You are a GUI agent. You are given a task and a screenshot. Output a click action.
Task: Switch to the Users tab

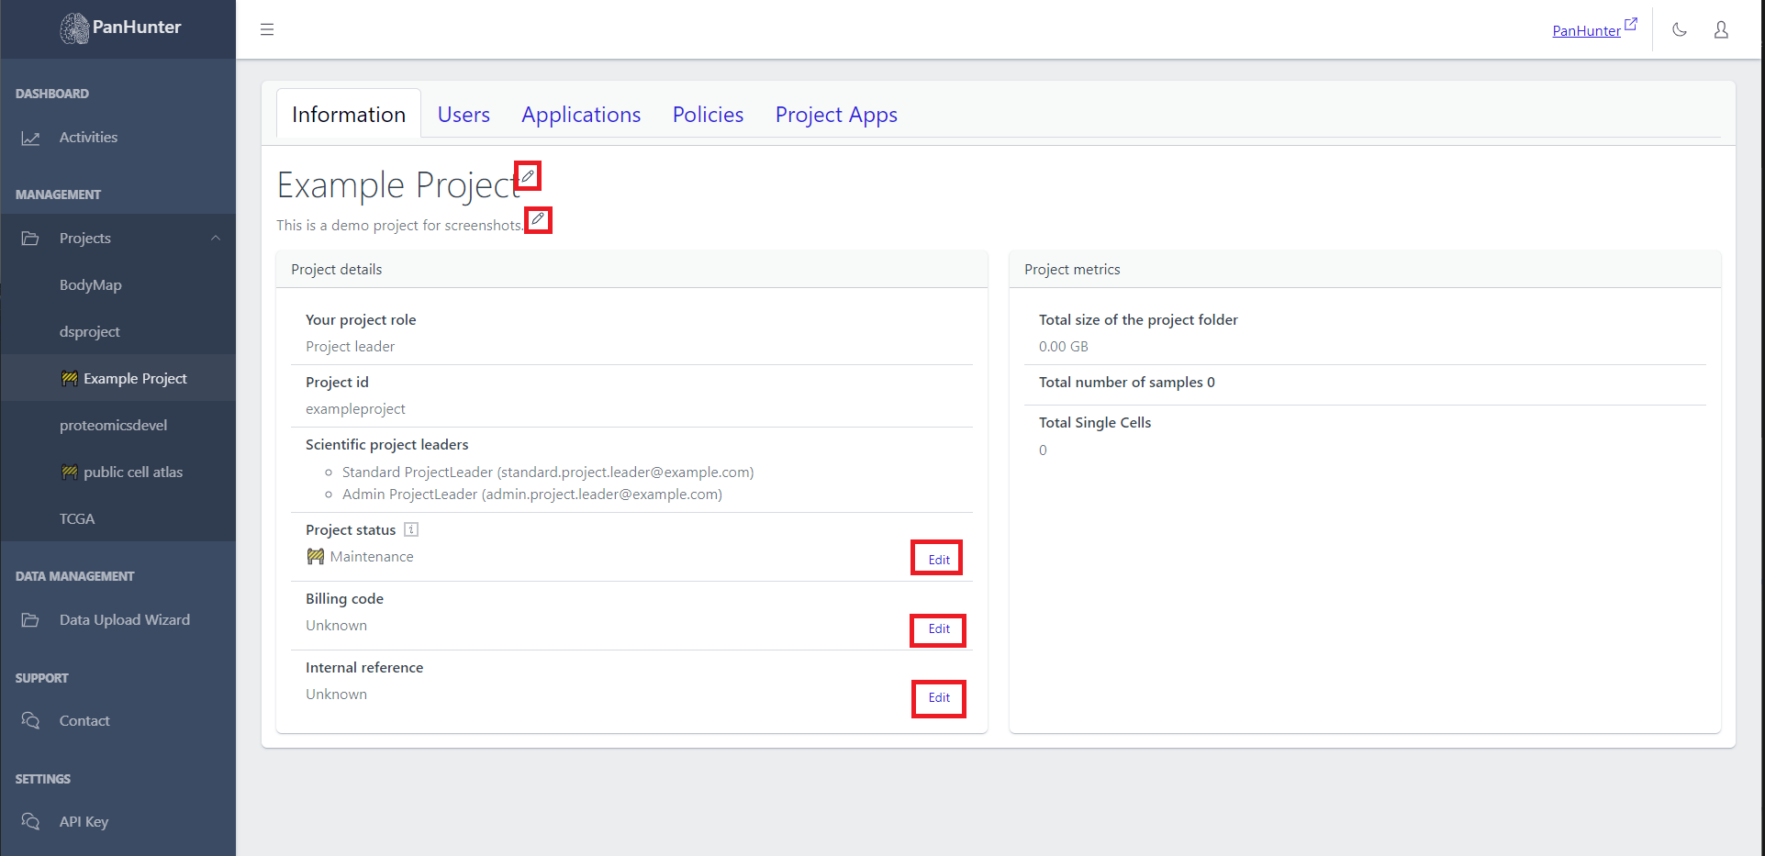pos(464,114)
